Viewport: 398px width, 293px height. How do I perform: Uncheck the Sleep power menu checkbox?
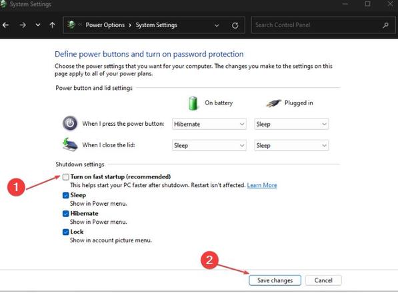click(66, 195)
